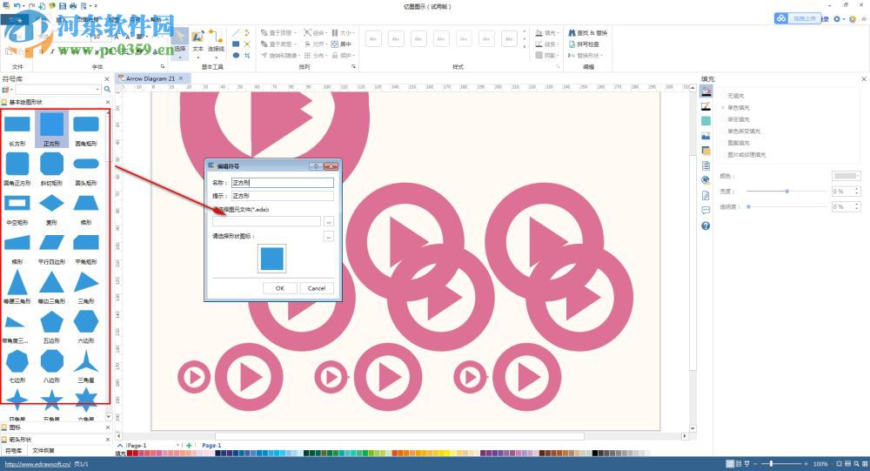Select 图片或纹理填充 picture or texture fill
This screenshot has width=870, height=471.
[746, 154]
